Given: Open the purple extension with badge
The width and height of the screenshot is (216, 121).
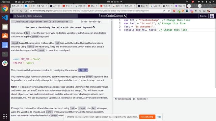Looking at the screenshot, I should pos(192,11).
